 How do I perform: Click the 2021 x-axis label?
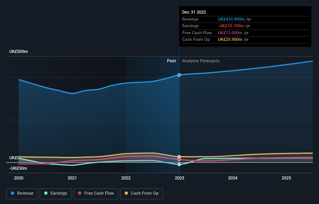tap(72, 178)
